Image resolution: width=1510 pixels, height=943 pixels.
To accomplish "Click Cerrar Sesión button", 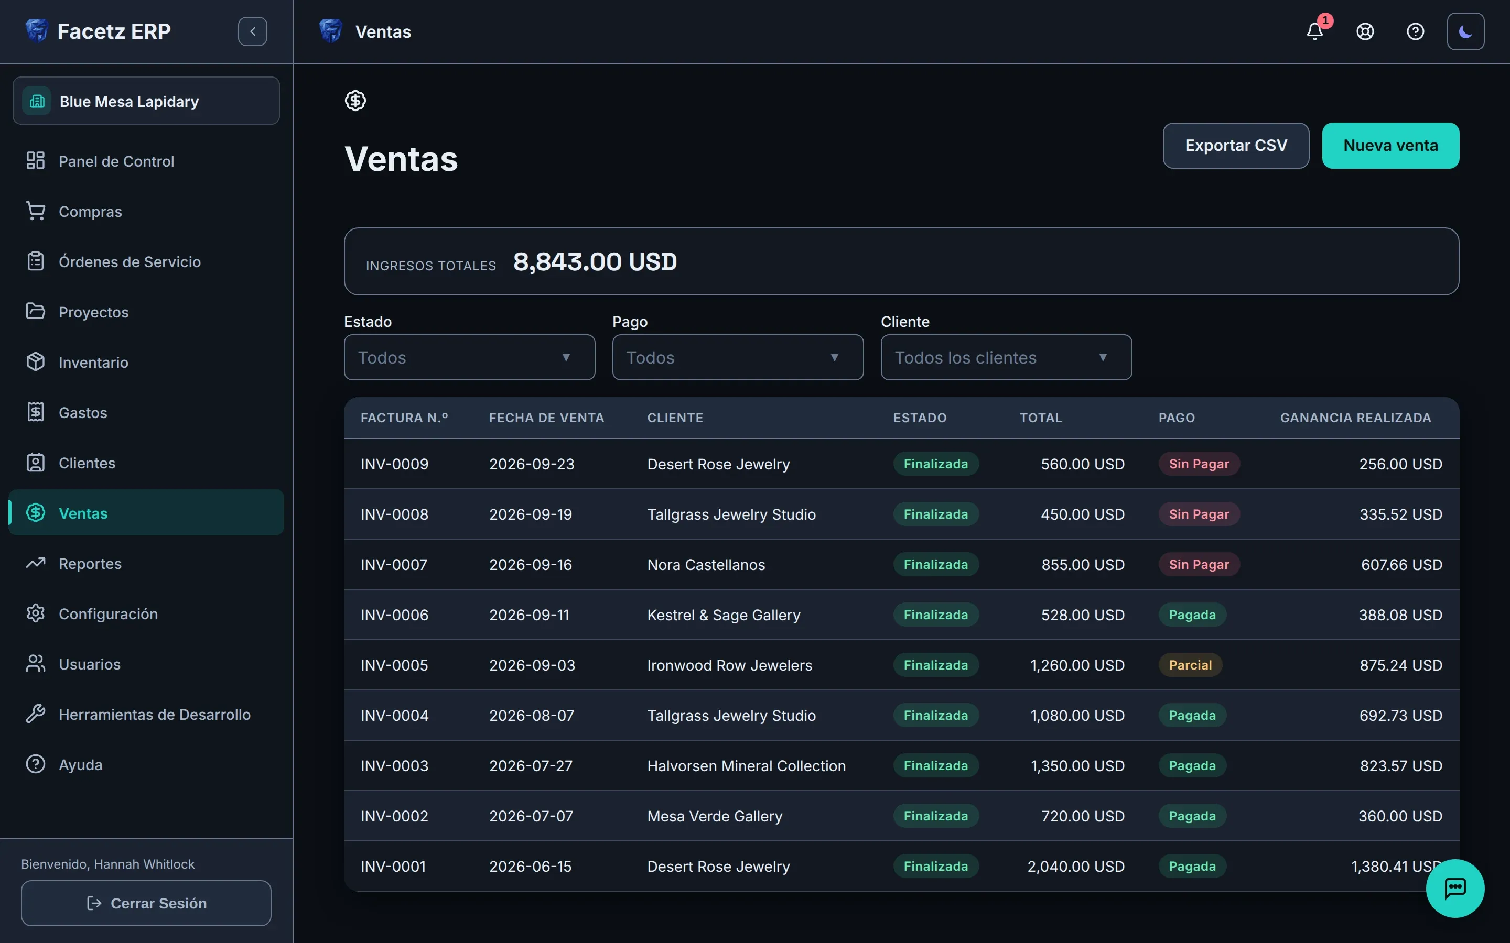I will [146, 903].
